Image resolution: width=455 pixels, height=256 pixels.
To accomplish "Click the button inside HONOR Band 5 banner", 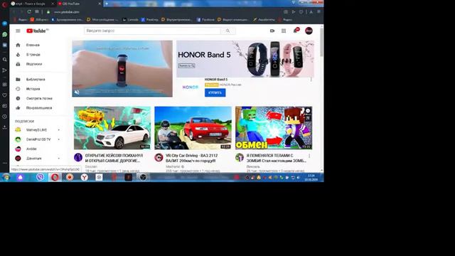I will click(186, 66).
